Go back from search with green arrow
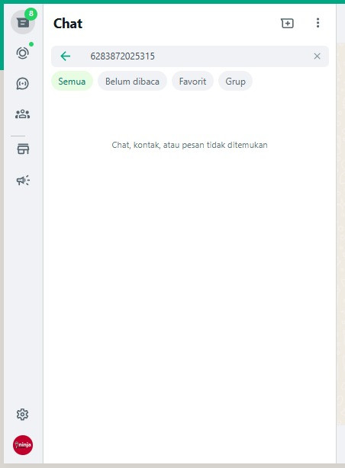Image resolution: width=345 pixels, height=468 pixels. click(66, 56)
